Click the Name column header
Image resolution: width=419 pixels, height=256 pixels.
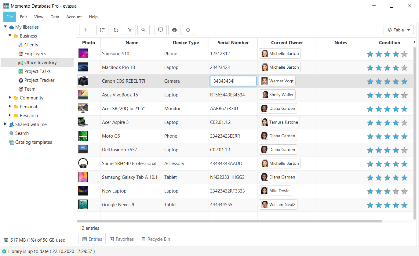tap(132, 42)
